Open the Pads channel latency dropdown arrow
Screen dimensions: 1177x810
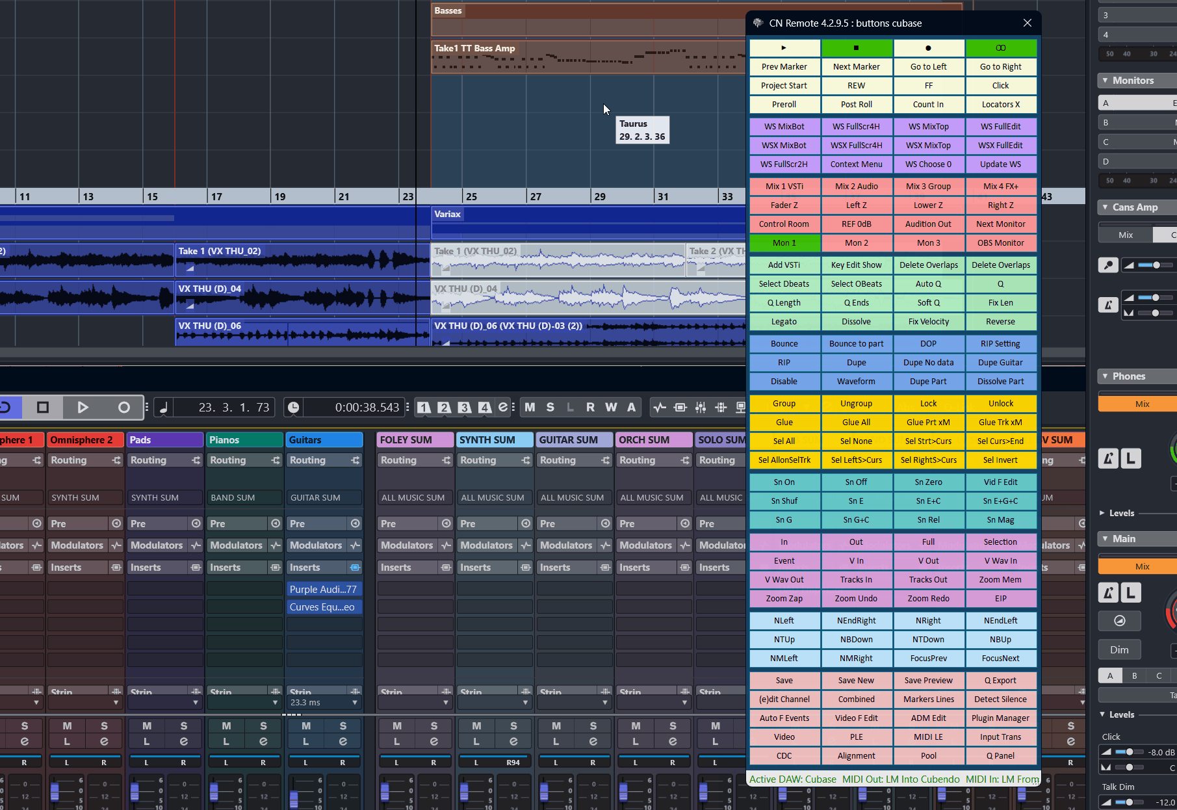tap(195, 703)
